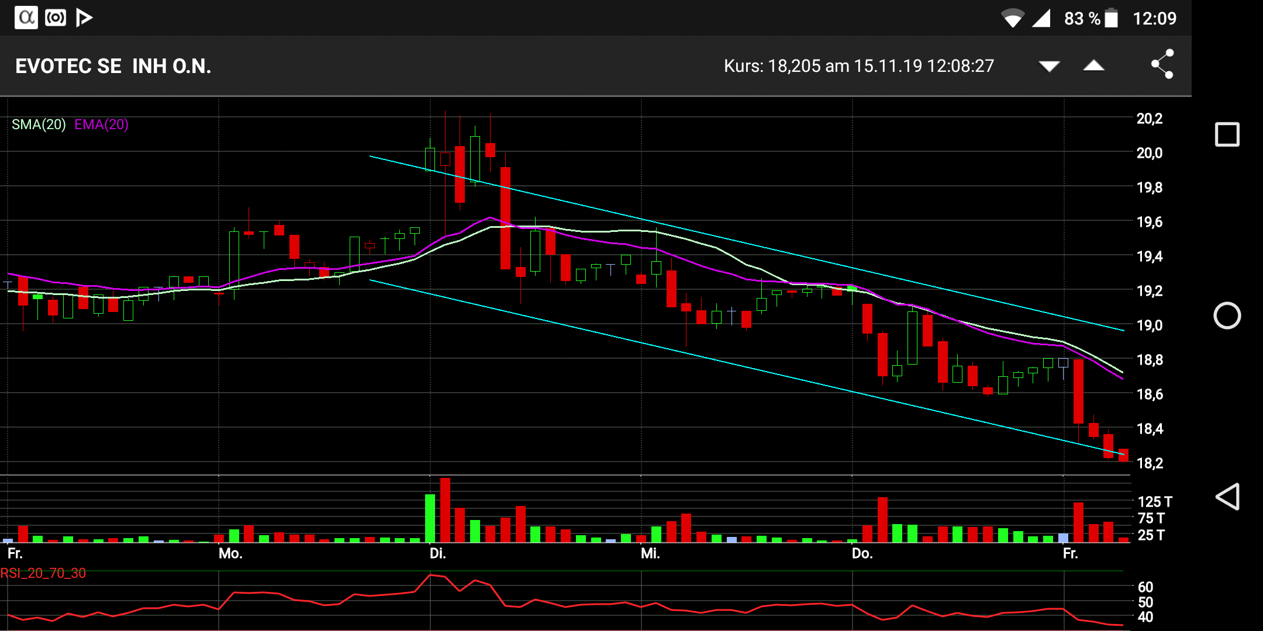Tap the share icon

pyautogui.click(x=1162, y=64)
